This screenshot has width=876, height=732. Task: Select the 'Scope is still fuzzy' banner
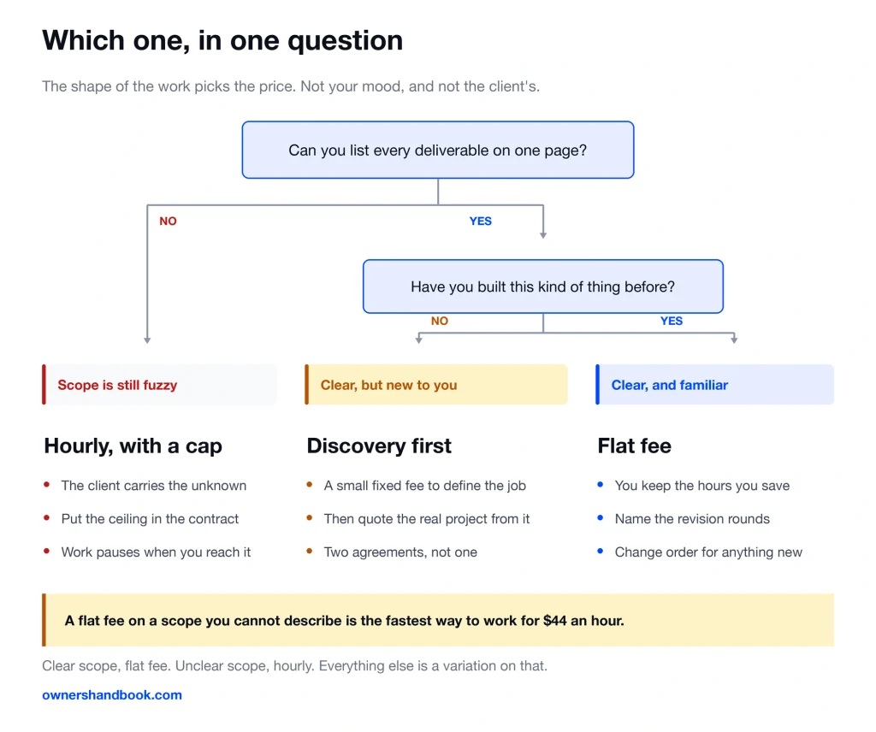(159, 385)
